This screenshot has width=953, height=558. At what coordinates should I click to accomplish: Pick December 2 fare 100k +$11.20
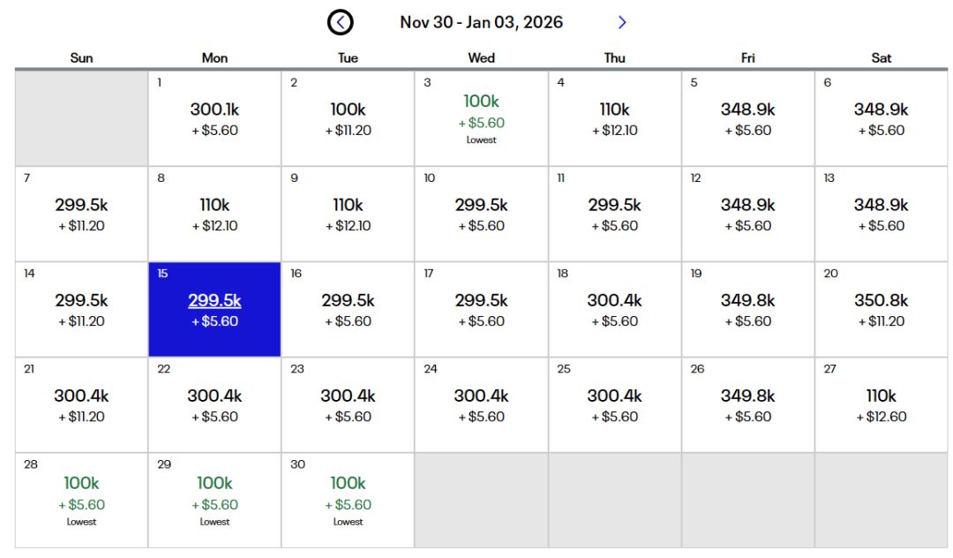coord(348,118)
